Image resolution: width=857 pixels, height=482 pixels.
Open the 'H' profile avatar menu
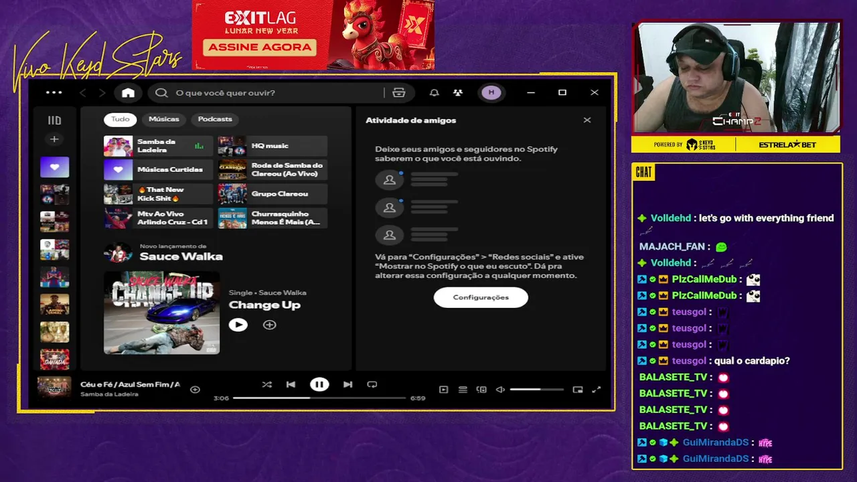coord(491,92)
